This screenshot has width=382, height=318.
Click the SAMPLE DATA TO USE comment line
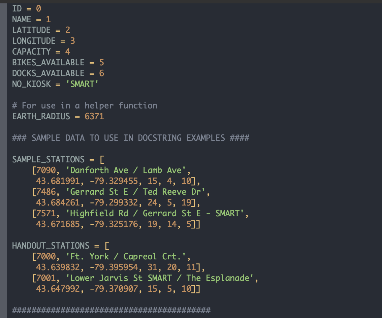(131, 138)
